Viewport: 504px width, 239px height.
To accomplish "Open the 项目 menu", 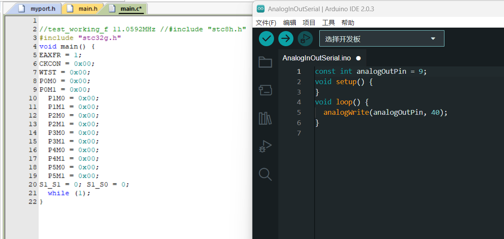I will [309, 22].
